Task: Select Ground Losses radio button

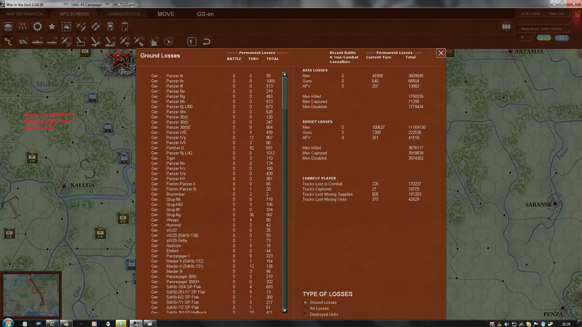Action: (305, 302)
